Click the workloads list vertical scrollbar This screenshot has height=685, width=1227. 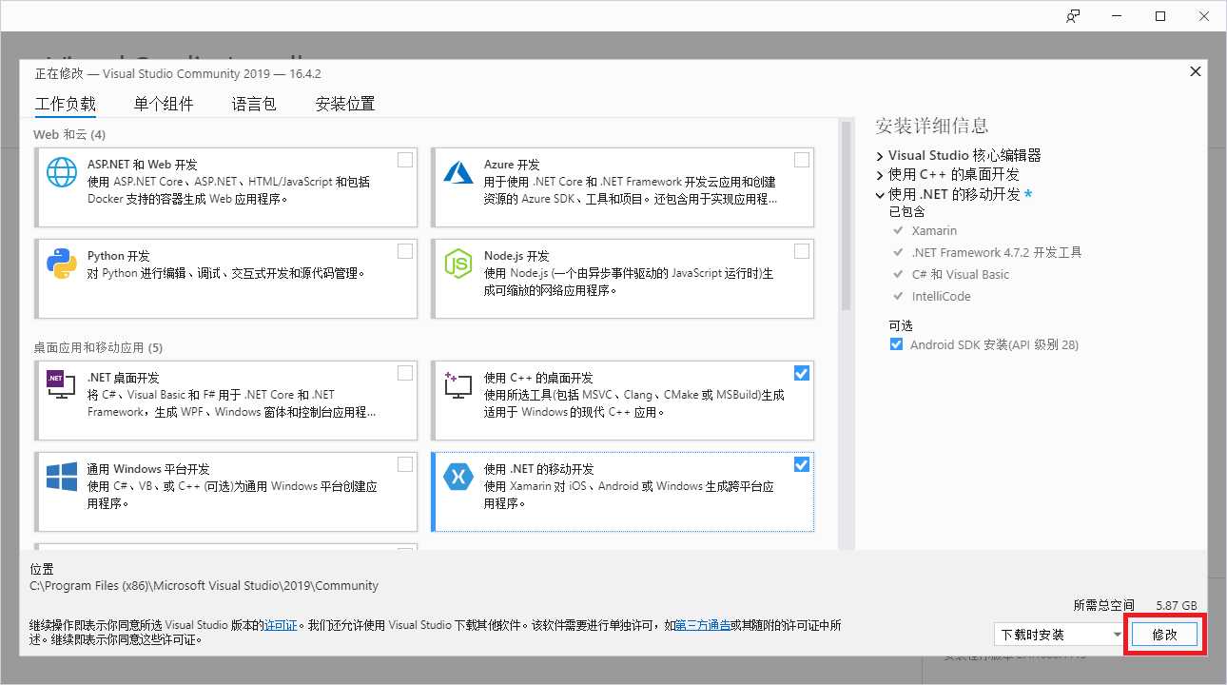tap(845, 215)
